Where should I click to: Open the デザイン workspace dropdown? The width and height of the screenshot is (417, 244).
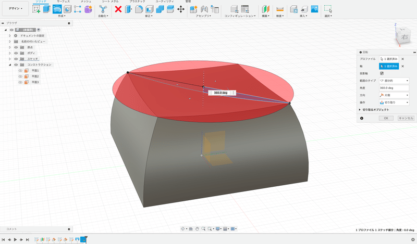click(x=15, y=8)
